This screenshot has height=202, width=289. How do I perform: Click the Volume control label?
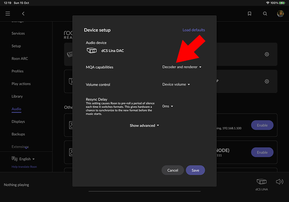98,85
